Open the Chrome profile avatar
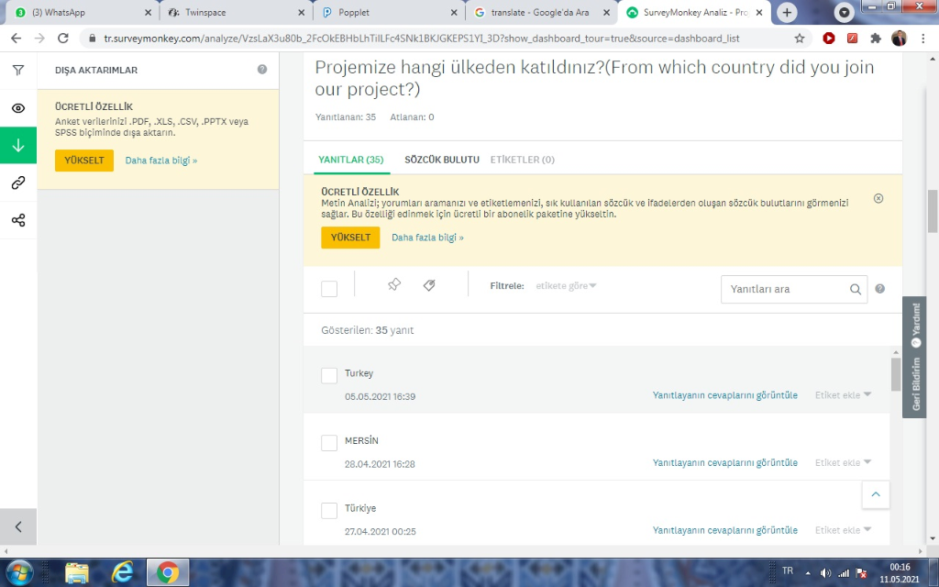The height and width of the screenshot is (587, 939). pyautogui.click(x=899, y=39)
